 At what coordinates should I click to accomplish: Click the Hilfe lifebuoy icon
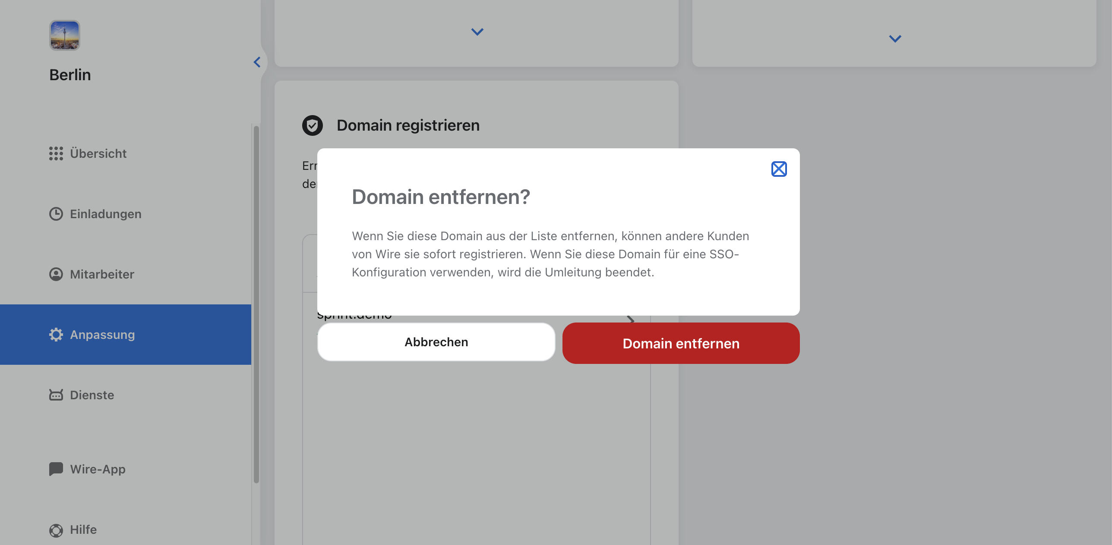pyautogui.click(x=56, y=530)
